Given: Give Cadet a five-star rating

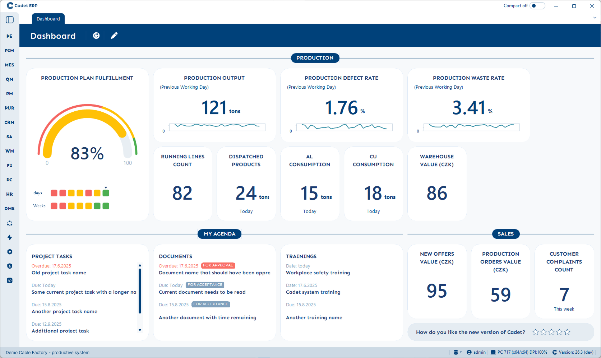Looking at the screenshot, I should [568, 332].
